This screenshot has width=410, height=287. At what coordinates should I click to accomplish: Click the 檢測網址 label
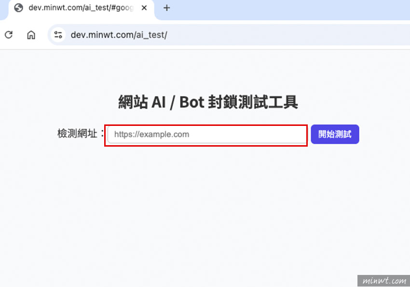pyautogui.click(x=77, y=134)
